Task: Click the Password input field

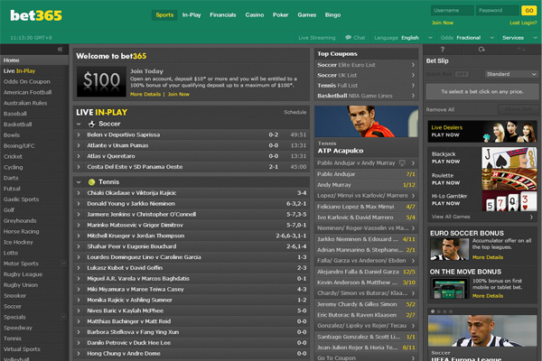Action: [x=497, y=10]
